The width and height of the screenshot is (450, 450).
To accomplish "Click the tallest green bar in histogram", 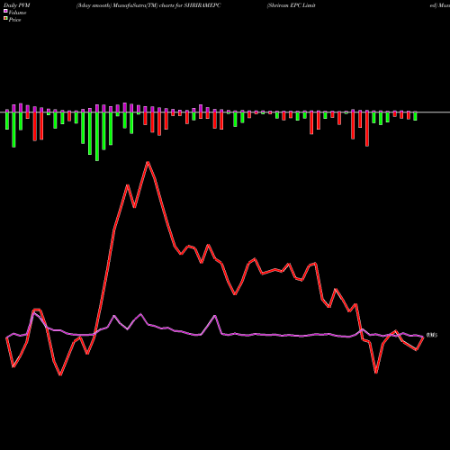I will pyautogui.click(x=97, y=137).
